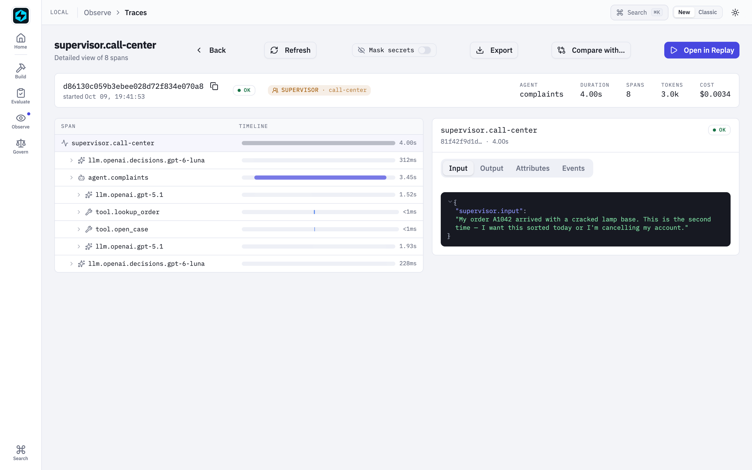This screenshot has width=752, height=470.
Task: Open the Observe section
Action: point(21,121)
